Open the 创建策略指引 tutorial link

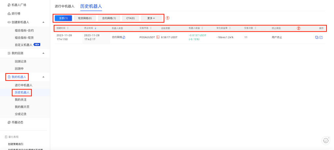click(x=16, y=144)
